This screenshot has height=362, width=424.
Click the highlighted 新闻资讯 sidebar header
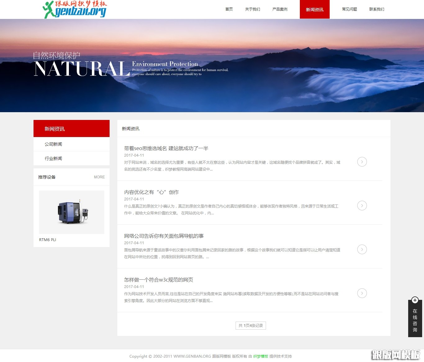pyautogui.click(x=54, y=128)
